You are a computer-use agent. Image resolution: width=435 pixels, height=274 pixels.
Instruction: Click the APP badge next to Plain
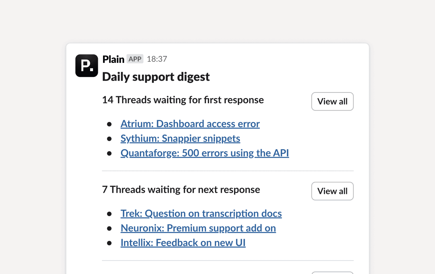tap(135, 59)
